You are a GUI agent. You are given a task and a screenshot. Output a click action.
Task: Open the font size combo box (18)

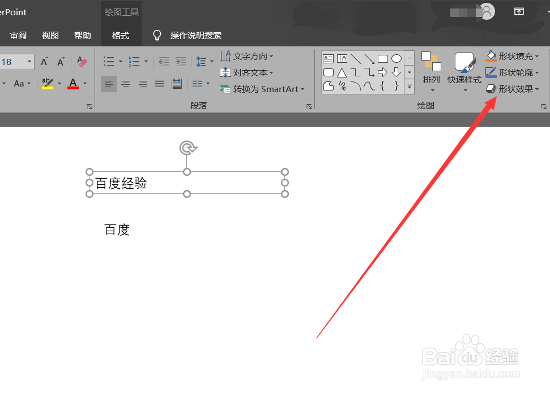[16, 62]
